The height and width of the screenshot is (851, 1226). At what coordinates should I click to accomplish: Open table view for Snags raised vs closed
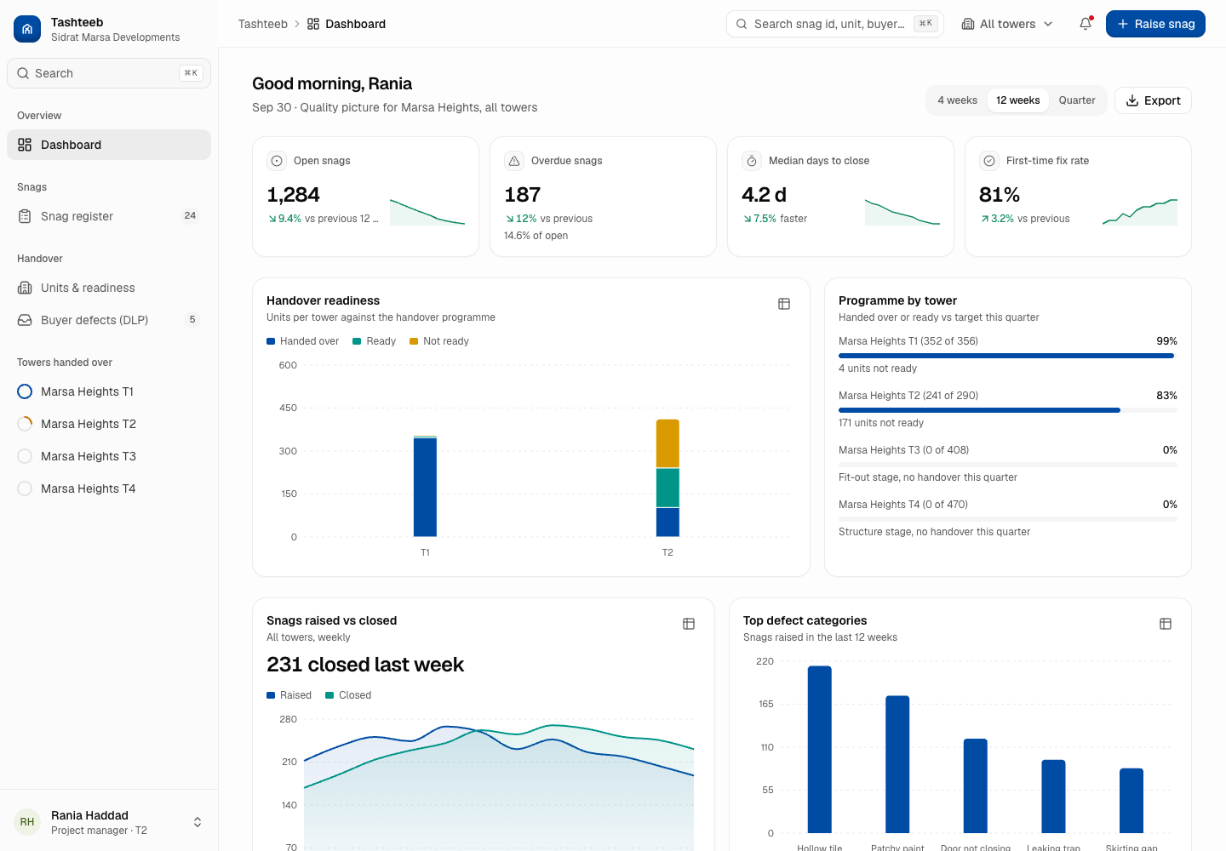[x=689, y=624]
